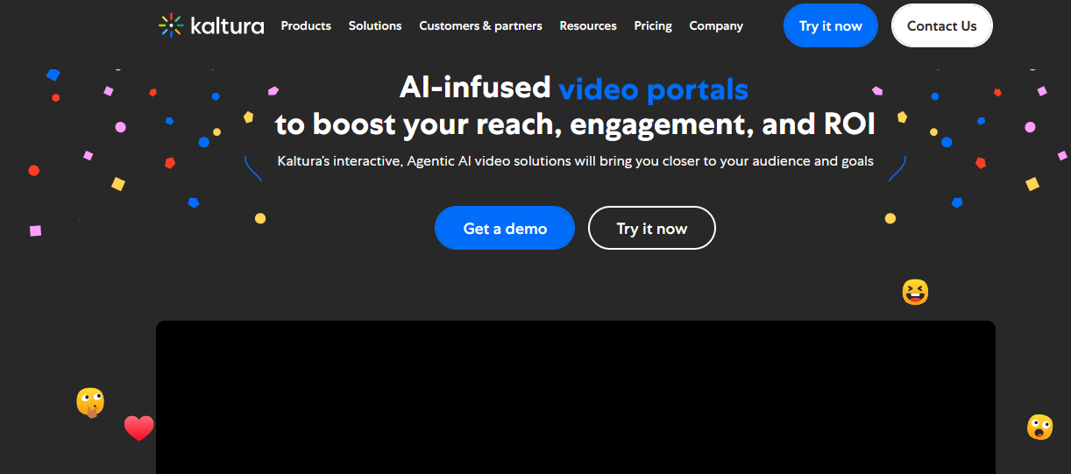Click the outlined Try it now hero button
The height and width of the screenshot is (474, 1071).
[x=652, y=229]
